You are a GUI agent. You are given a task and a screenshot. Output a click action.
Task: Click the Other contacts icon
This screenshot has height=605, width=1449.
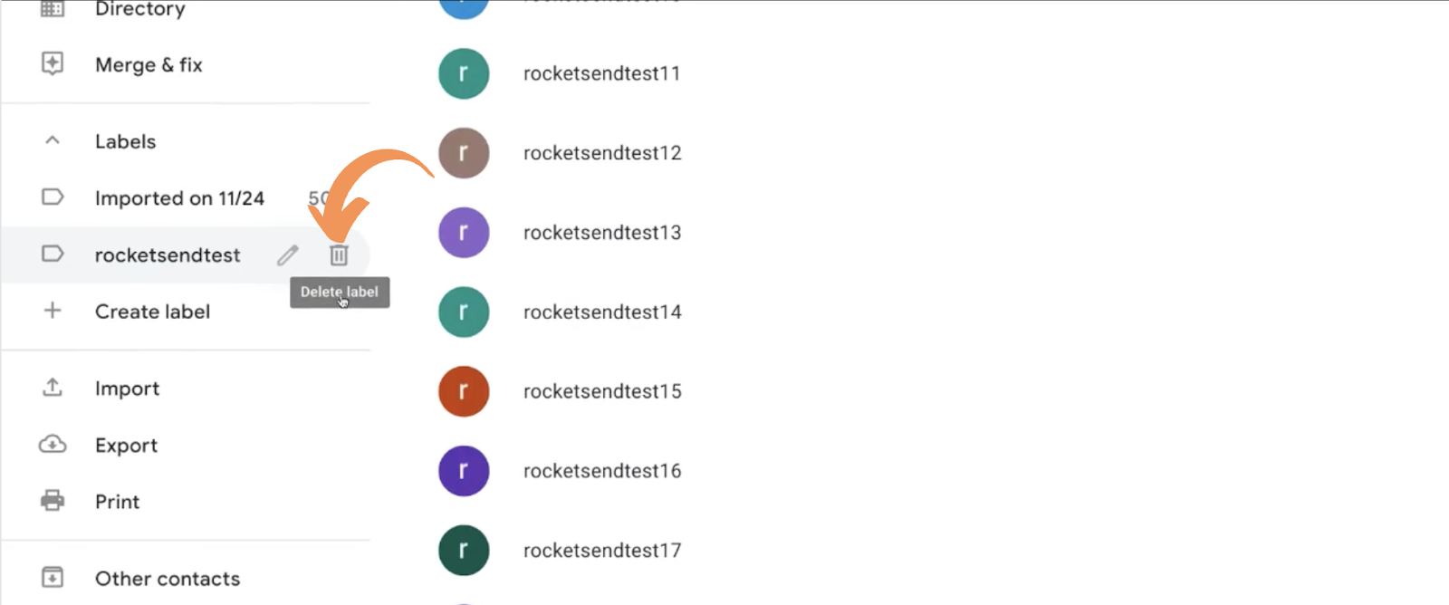point(52,577)
